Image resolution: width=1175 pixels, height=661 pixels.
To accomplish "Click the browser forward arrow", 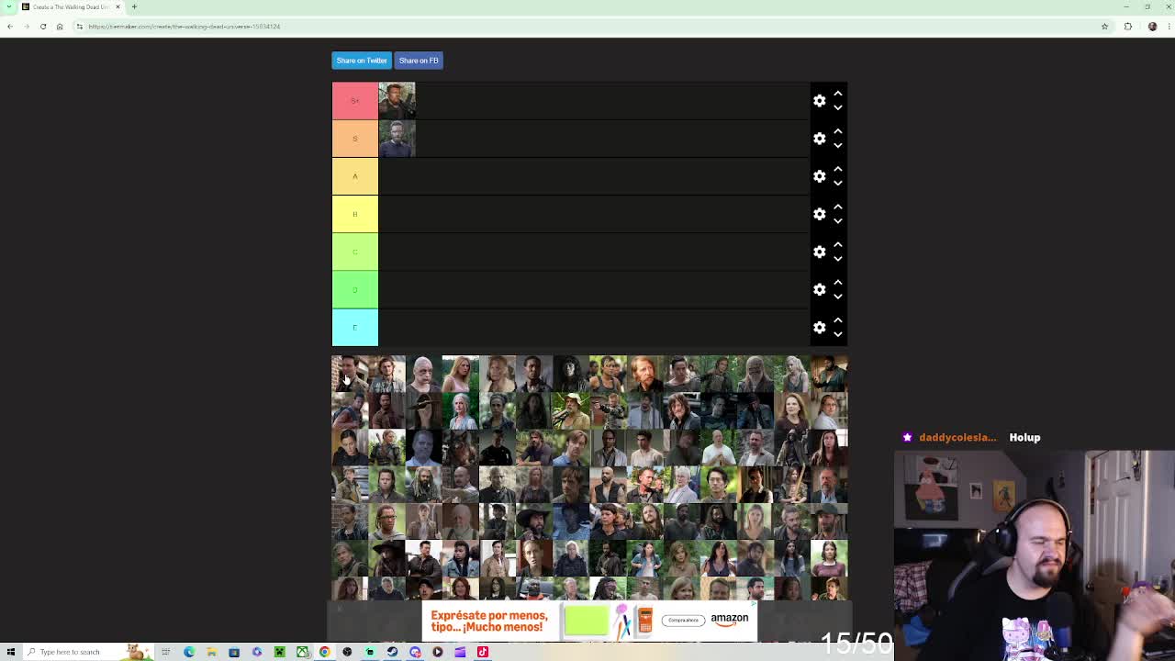I will (x=27, y=26).
